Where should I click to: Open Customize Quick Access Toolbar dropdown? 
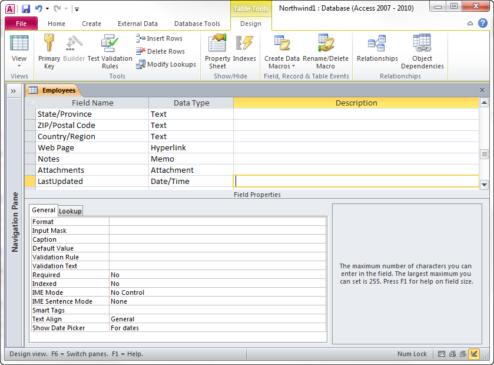click(77, 9)
